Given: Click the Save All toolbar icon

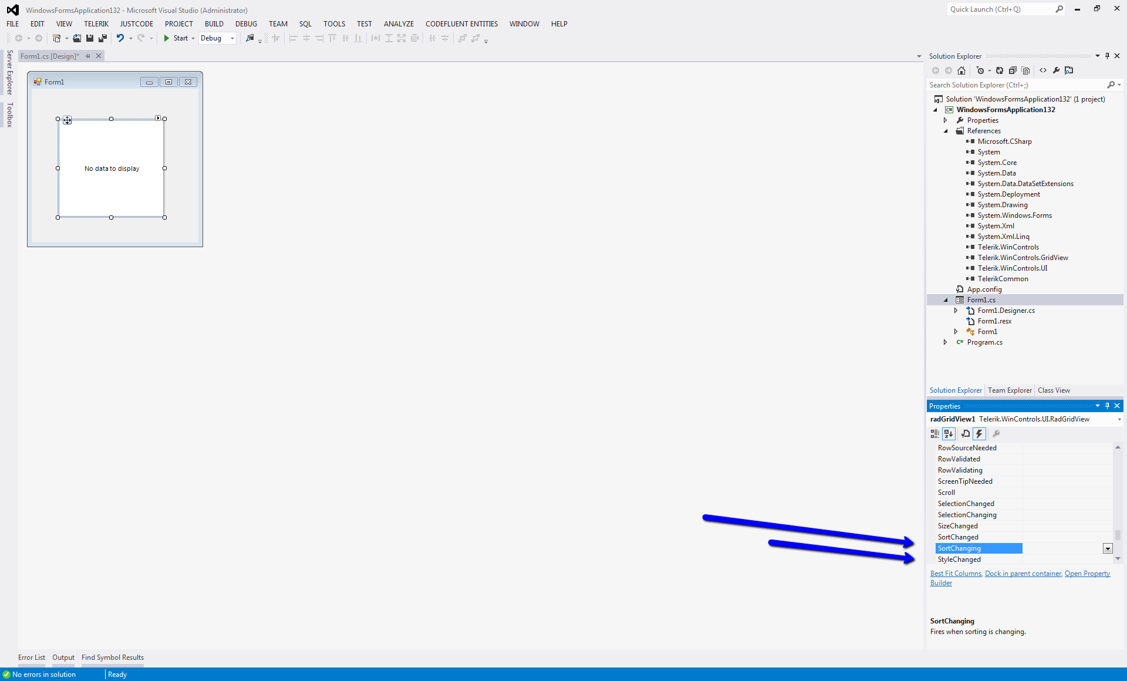Looking at the screenshot, I should point(103,38).
